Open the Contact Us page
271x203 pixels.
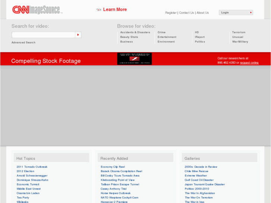(186, 13)
